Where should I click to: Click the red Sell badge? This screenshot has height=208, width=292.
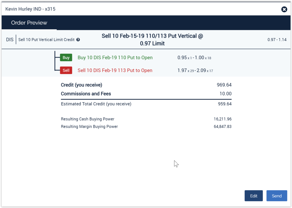66,70
